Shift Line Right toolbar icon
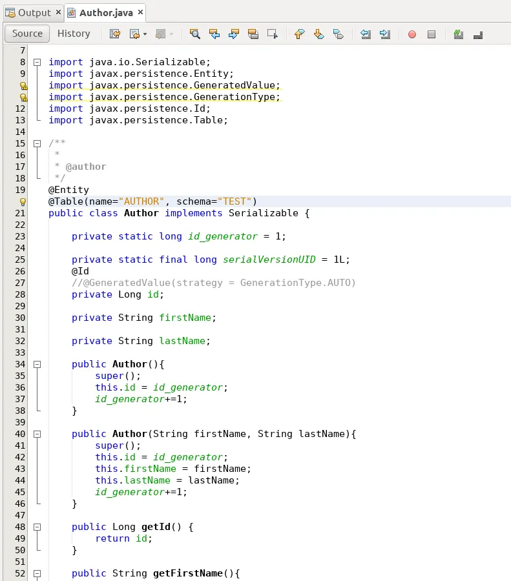Image resolution: width=511 pixels, height=581 pixels. (385, 34)
